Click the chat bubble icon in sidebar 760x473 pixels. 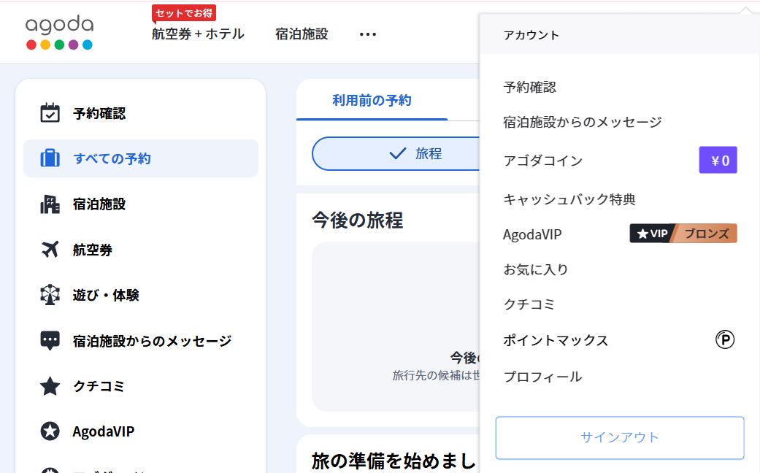50,340
